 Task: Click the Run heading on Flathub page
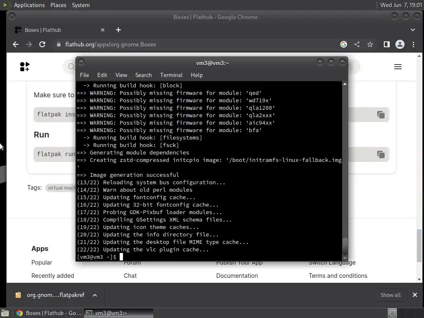(41, 135)
